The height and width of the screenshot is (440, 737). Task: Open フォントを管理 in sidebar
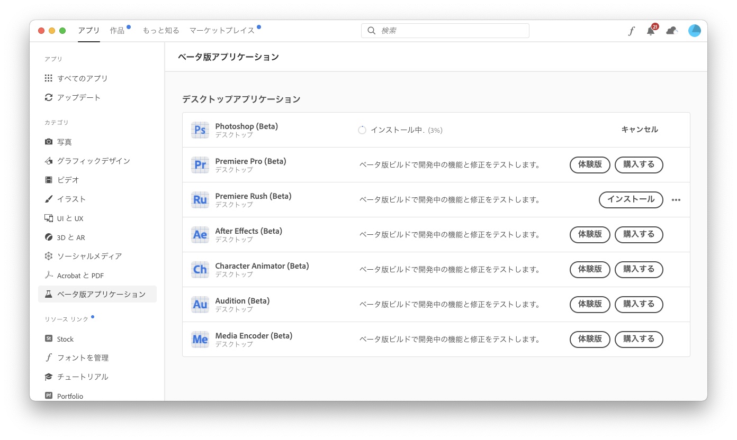pos(97,358)
